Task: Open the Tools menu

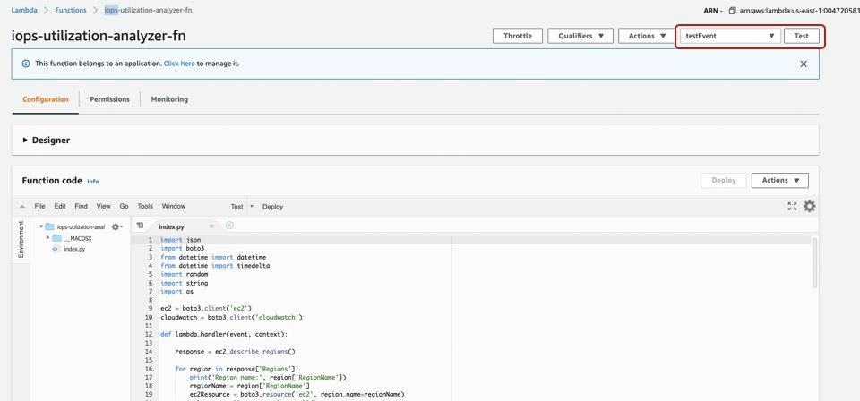Action: point(145,207)
